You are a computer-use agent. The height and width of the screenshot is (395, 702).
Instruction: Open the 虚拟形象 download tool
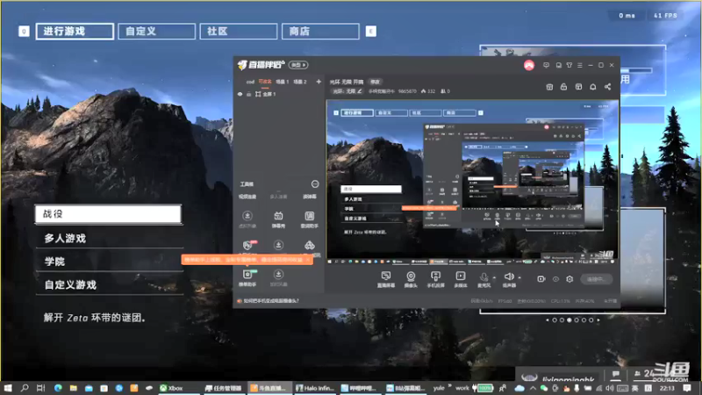point(247,219)
